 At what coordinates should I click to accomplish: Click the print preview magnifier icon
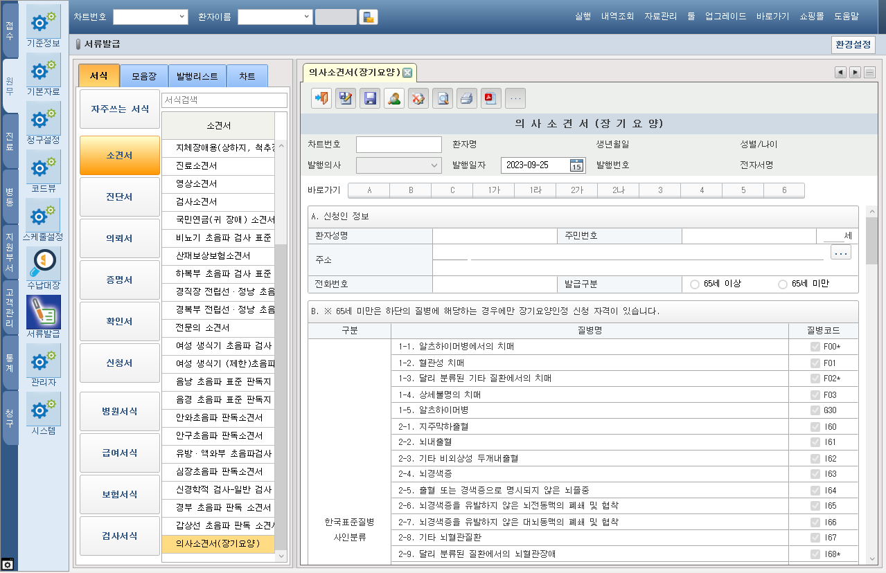[x=443, y=98]
